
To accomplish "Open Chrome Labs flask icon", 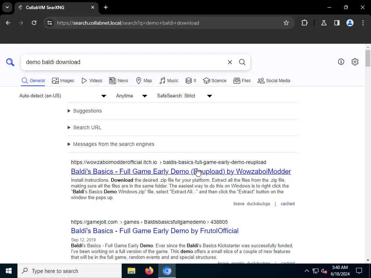I will (x=324, y=23).
